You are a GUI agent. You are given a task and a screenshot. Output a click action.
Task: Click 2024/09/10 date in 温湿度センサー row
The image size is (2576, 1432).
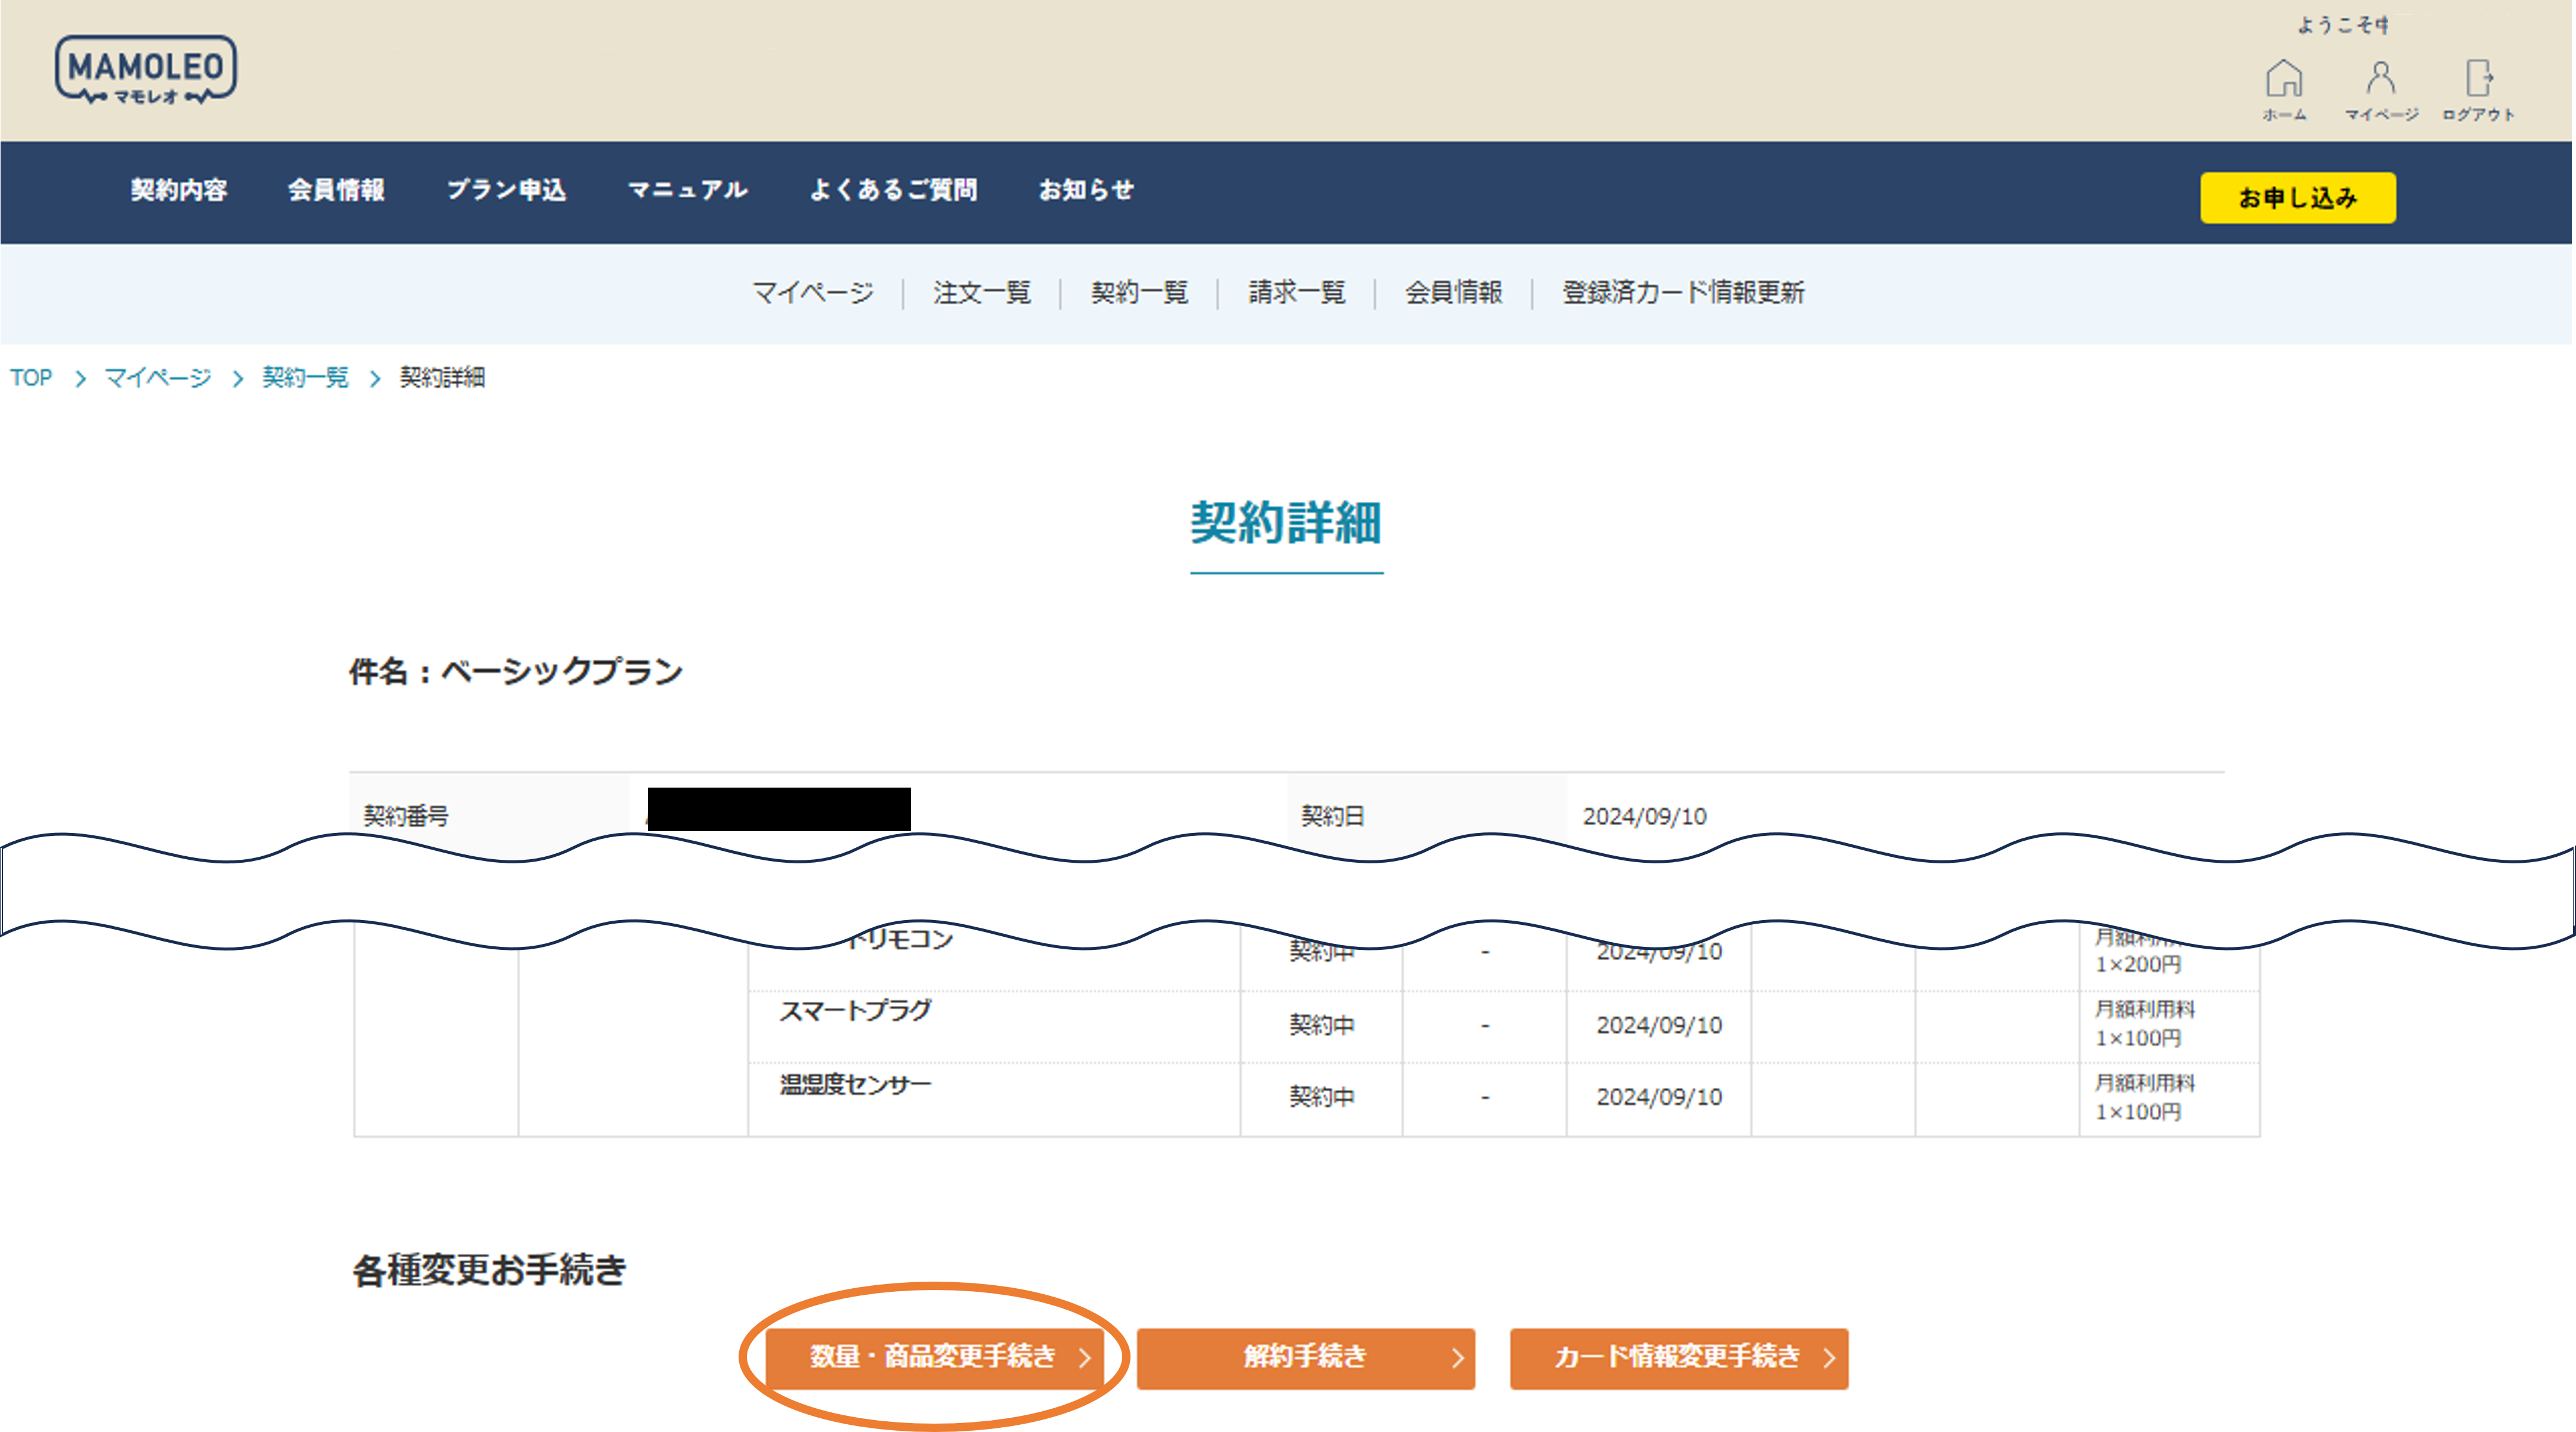coord(1659,1097)
